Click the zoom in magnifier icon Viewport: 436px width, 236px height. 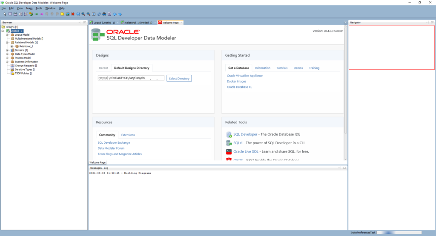[x=83, y=14]
